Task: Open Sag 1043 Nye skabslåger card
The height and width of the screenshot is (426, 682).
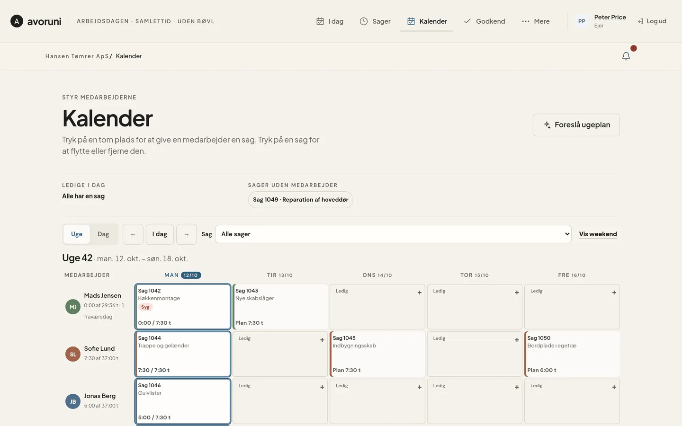Action: pyautogui.click(x=280, y=307)
